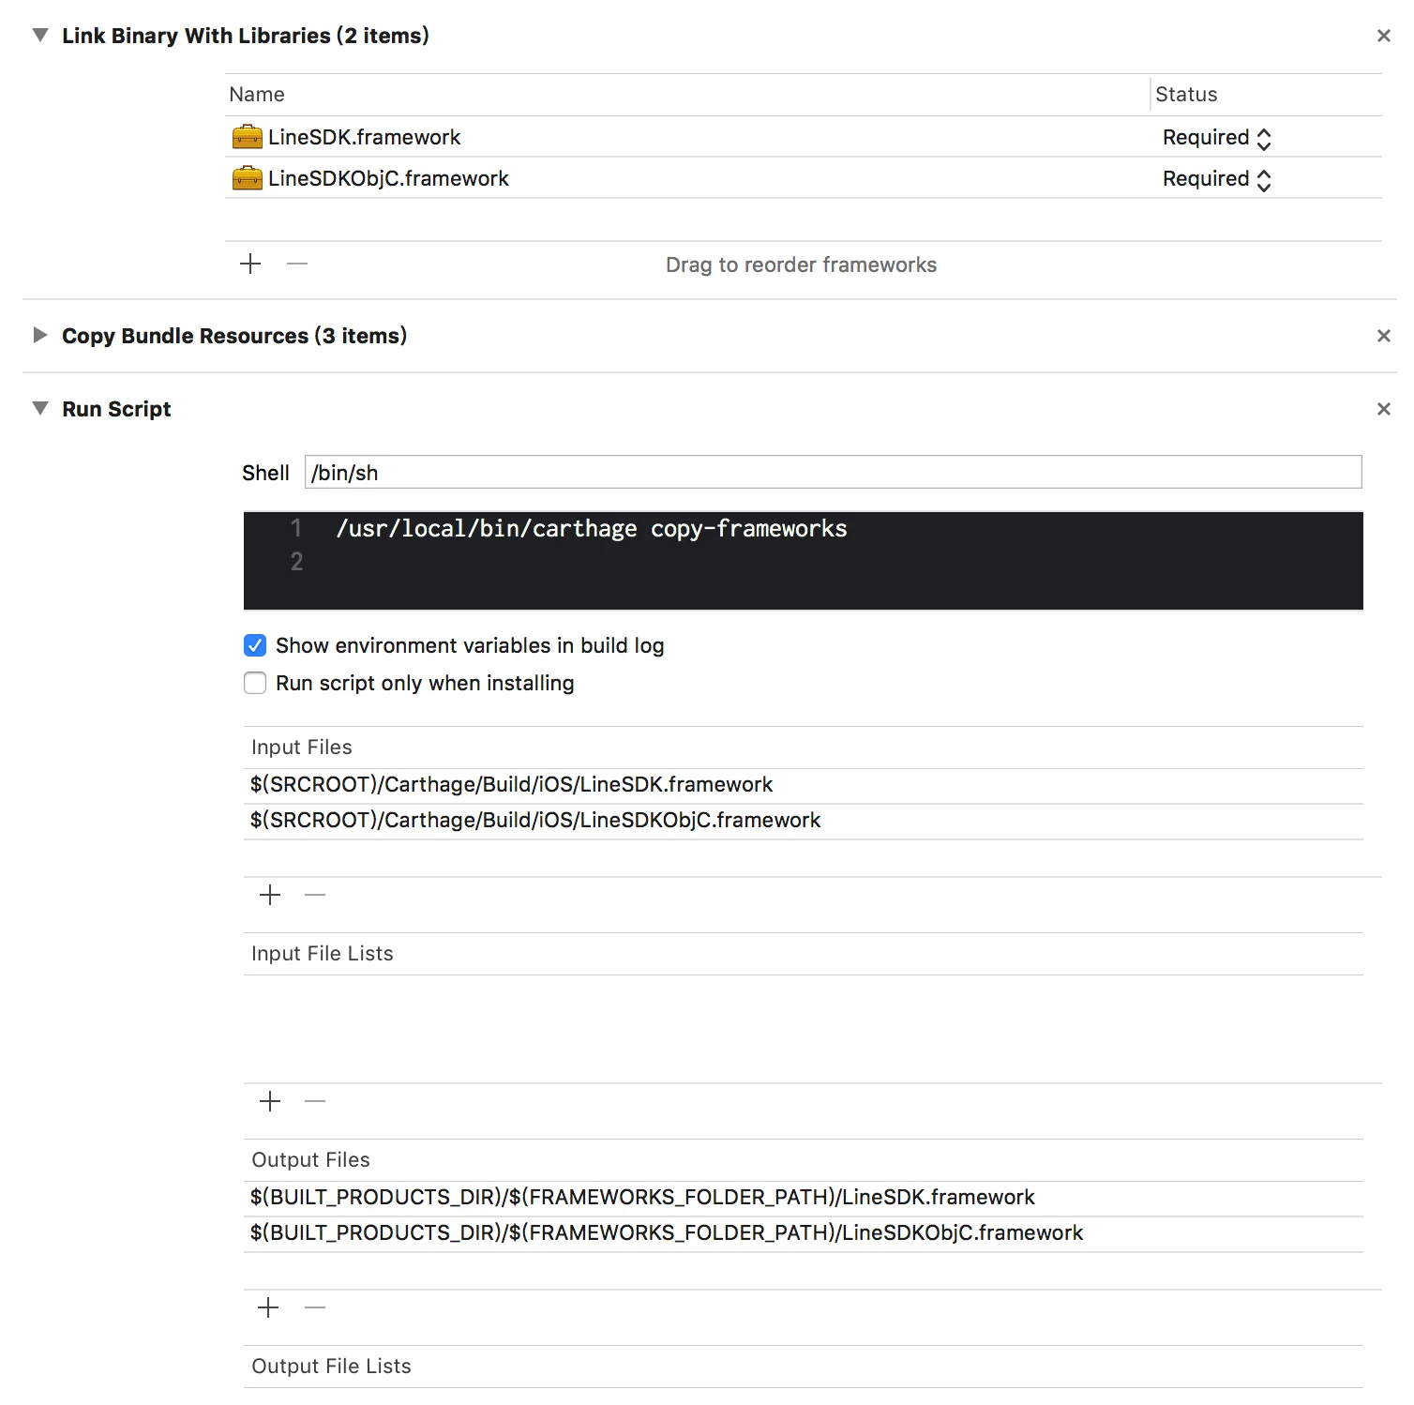Expand the Copy Bundle Resources section
The width and height of the screenshot is (1414, 1405).
point(40,336)
